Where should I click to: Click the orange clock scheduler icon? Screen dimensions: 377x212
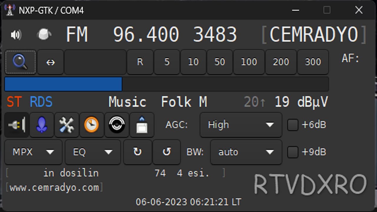tap(92, 125)
